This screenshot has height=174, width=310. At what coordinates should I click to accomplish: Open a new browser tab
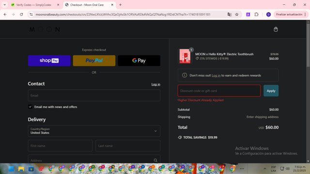point(120,5)
